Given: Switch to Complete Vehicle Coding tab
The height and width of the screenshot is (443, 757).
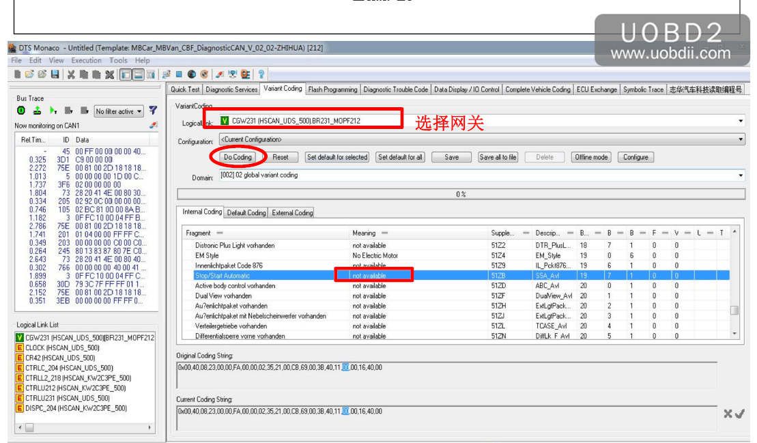Looking at the screenshot, I should point(538,89).
